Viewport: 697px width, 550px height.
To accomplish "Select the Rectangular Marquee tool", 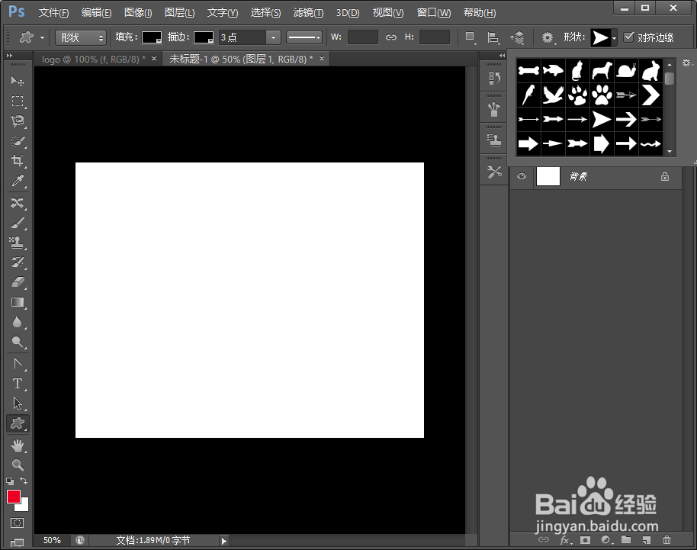I will [x=18, y=101].
